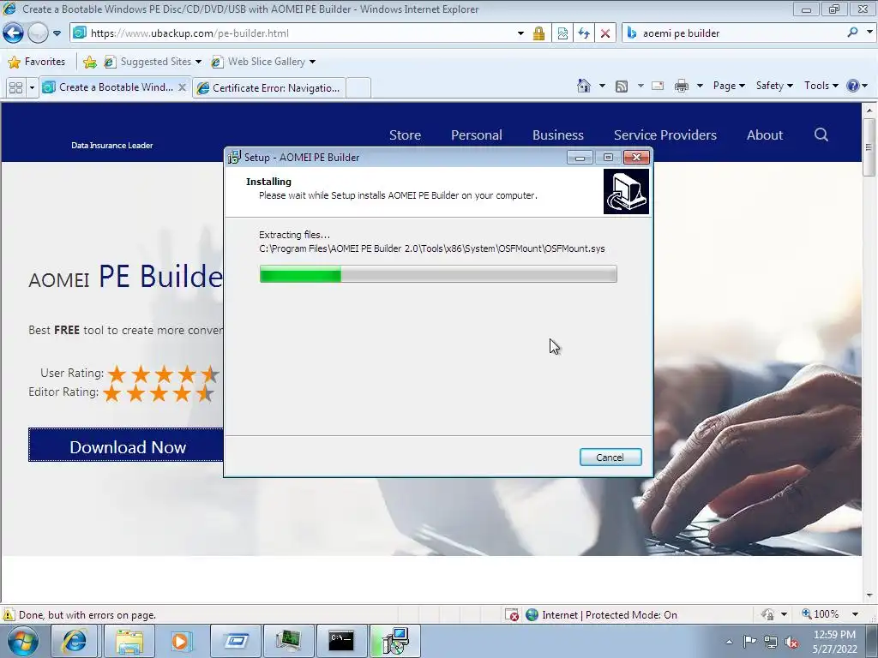This screenshot has width=878, height=658.
Task: Click the browser Back arrow button
Action: point(14,33)
